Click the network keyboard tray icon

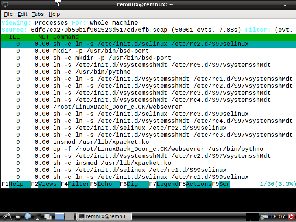[x=264, y=216]
